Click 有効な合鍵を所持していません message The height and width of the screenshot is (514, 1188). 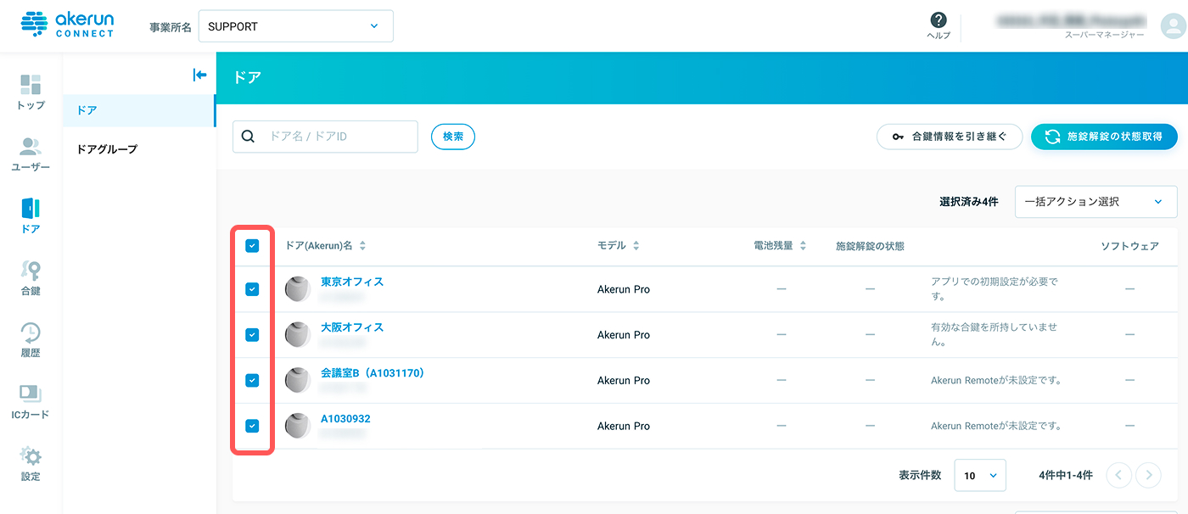[x=994, y=335]
